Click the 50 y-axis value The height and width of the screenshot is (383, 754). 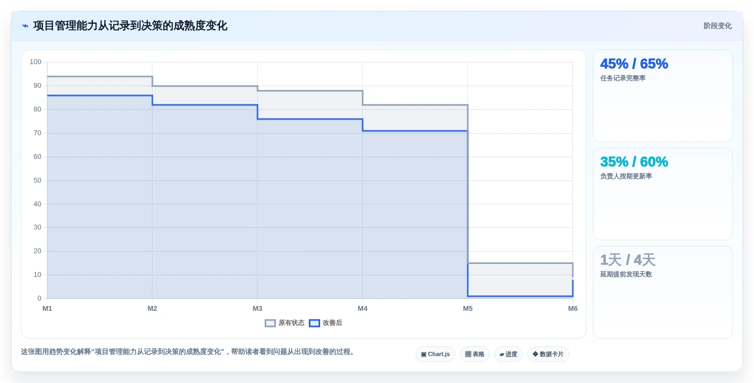coord(37,180)
